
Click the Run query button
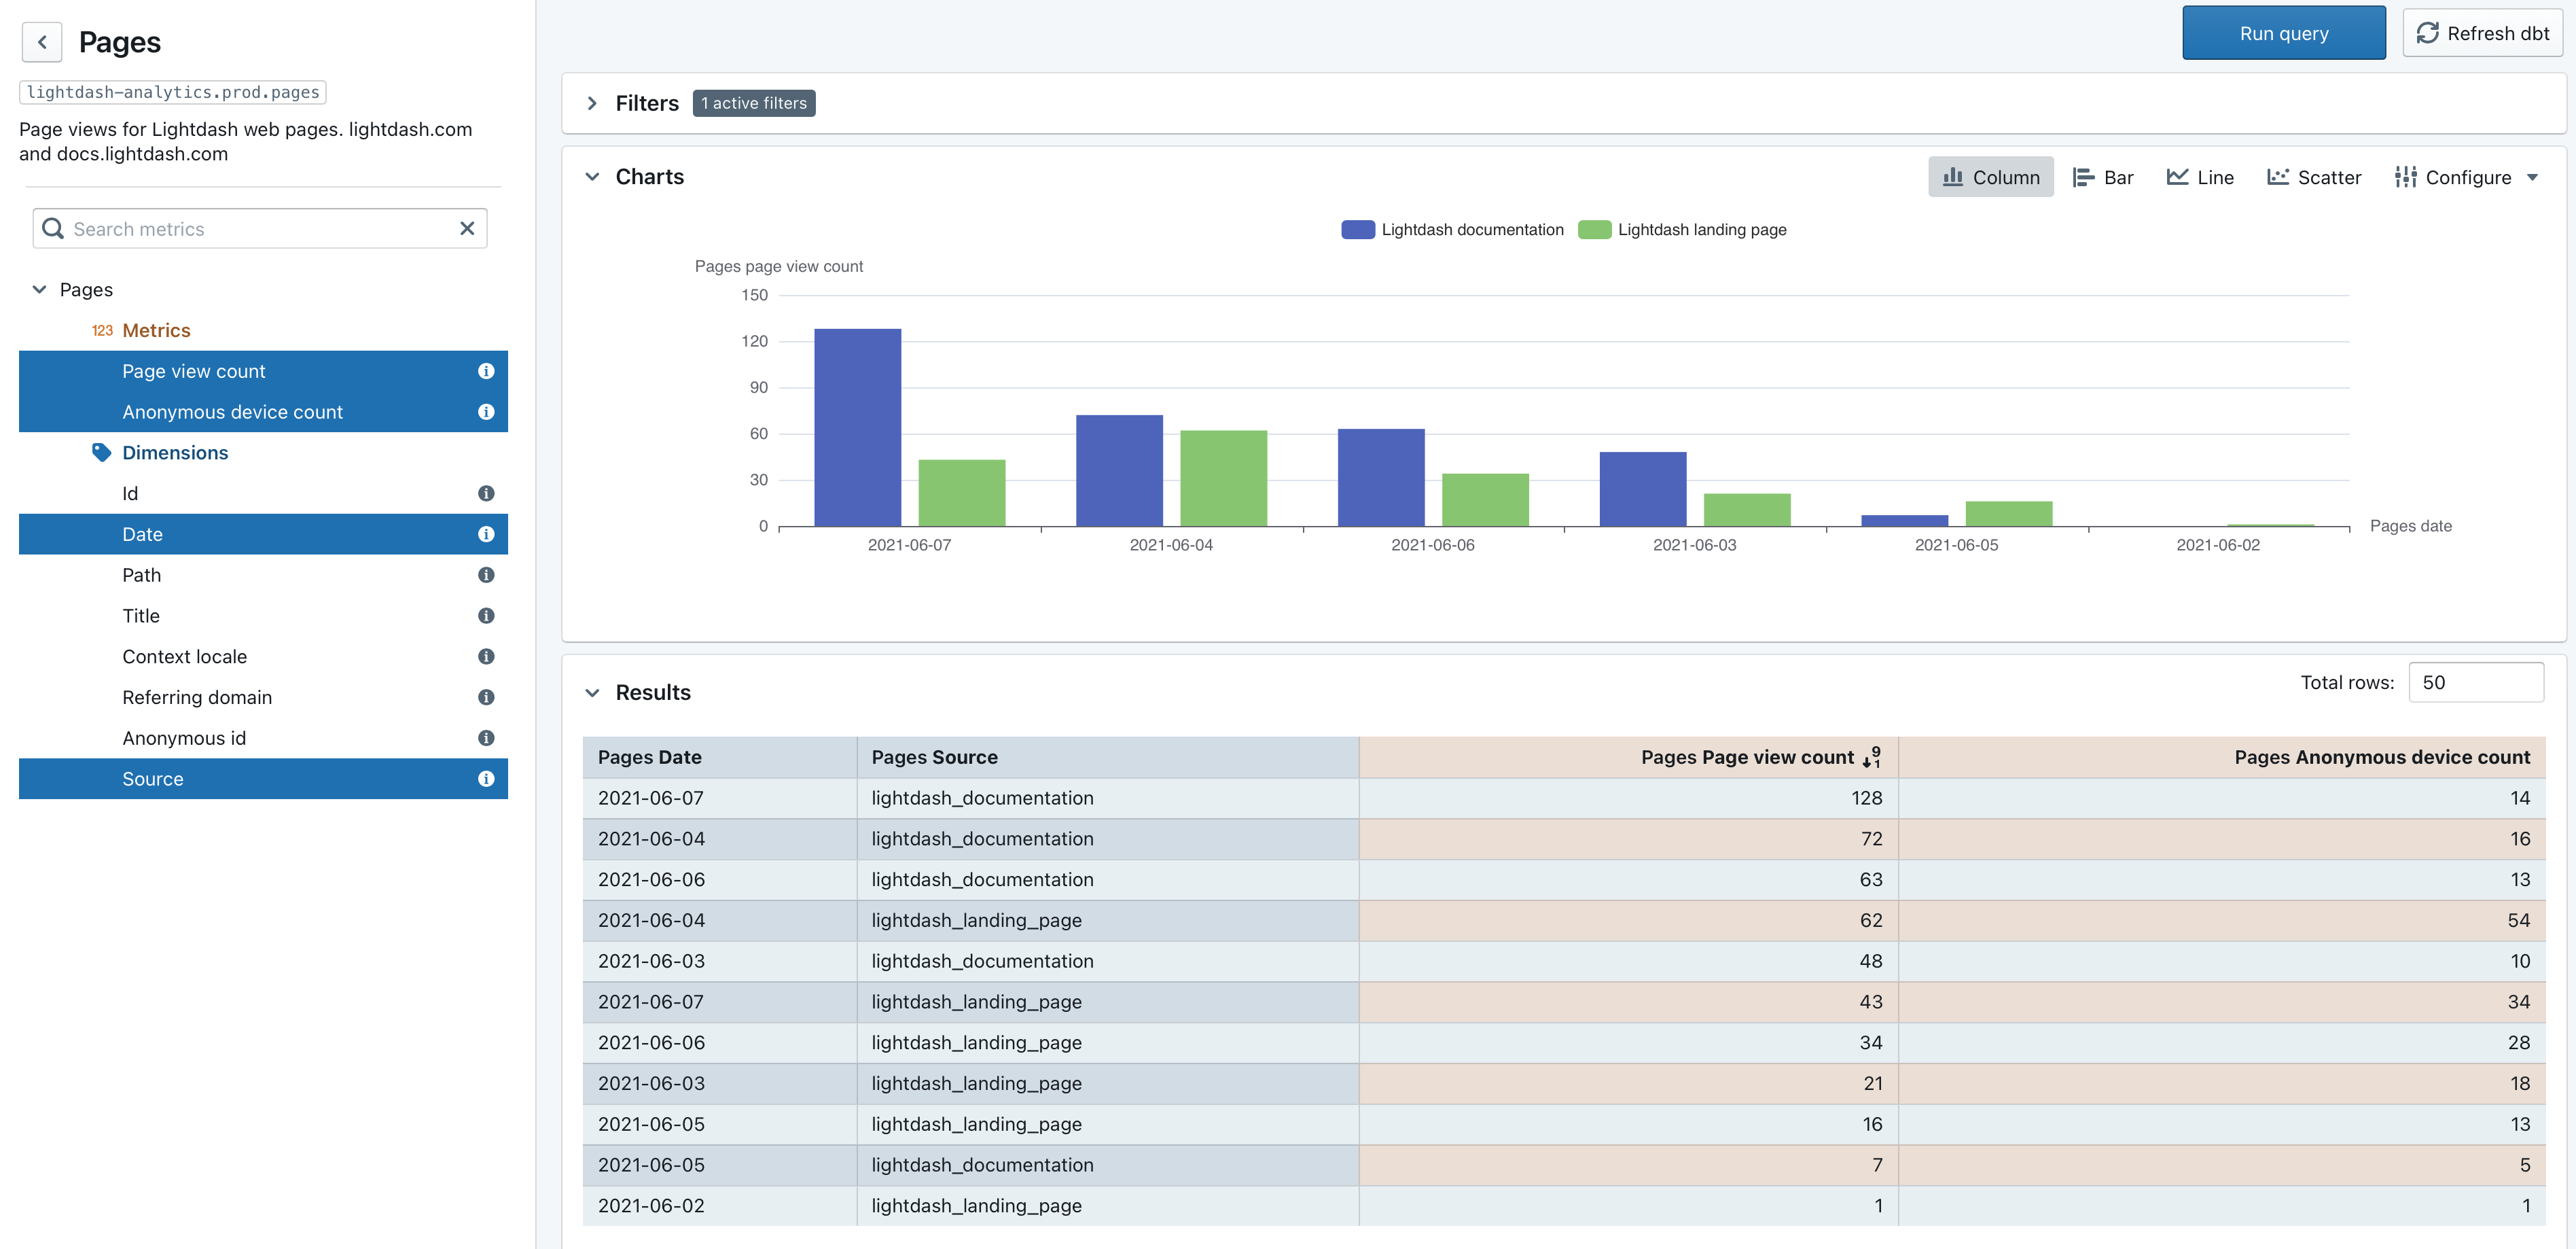(x=2284, y=33)
